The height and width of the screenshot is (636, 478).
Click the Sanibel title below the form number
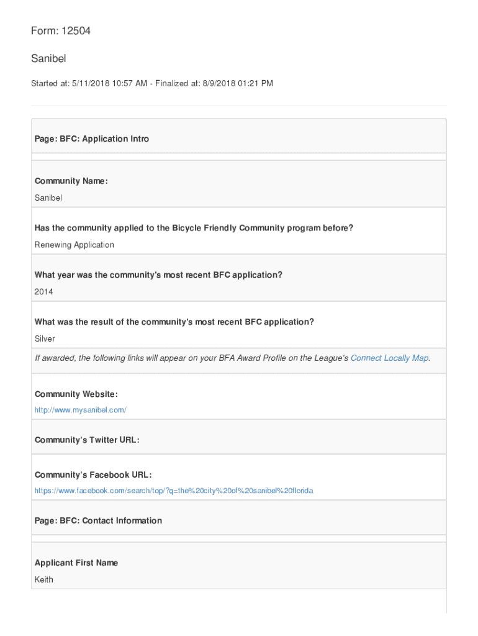48,59
